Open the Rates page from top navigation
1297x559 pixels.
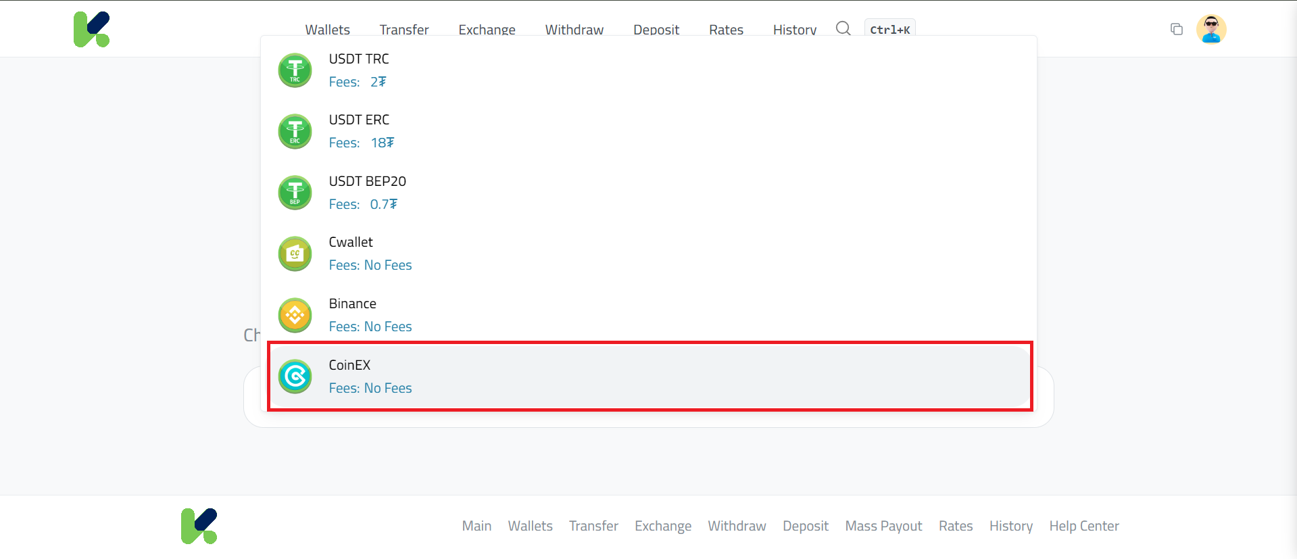(726, 30)
